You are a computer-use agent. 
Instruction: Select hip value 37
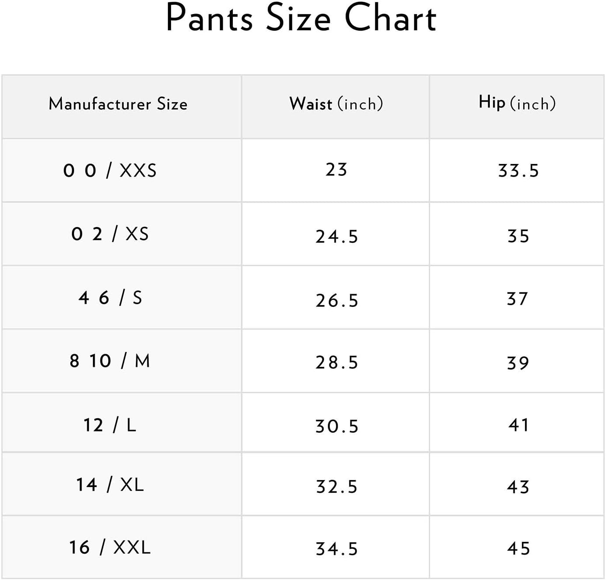[x=517, y=299]
